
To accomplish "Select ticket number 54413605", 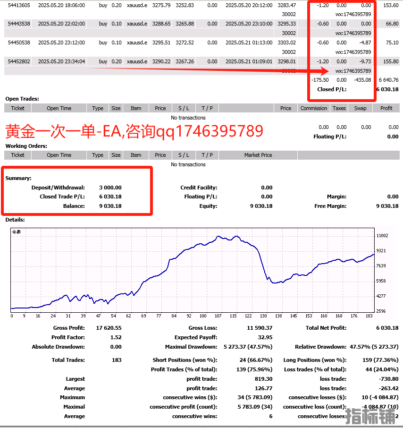I will 19,5.
